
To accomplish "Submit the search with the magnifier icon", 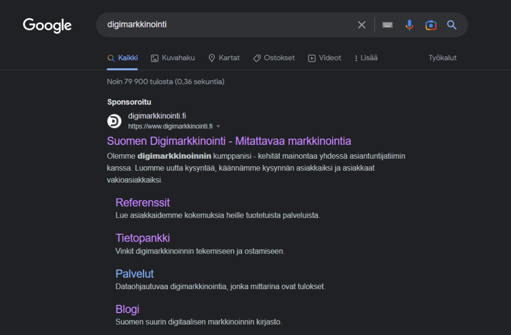I will pos(451,25).
